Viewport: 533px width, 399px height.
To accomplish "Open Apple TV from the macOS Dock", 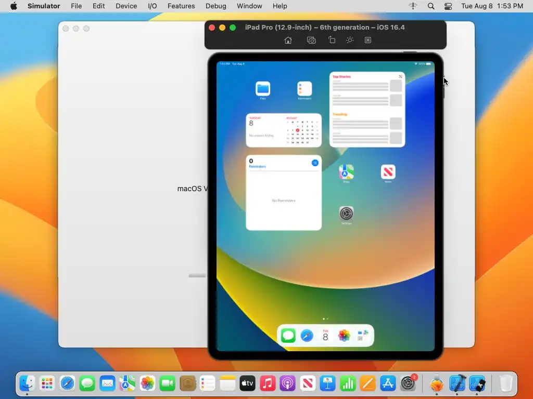I will click(247, 384).
